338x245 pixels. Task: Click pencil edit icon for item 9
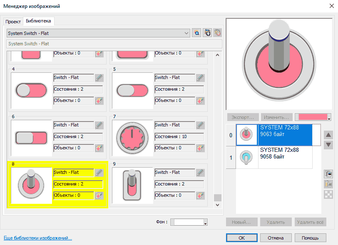point(200,173)
